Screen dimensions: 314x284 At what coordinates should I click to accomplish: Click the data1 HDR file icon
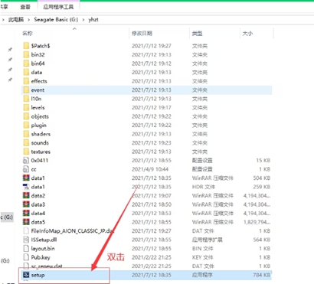click(26, 187)
